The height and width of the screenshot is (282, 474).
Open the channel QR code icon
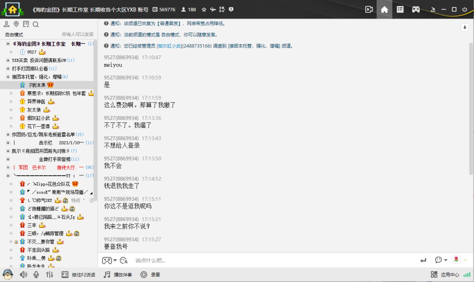pyautogui.click(x=222, y=10)
